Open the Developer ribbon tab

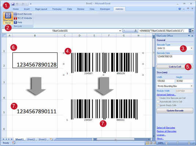[105, 9]
